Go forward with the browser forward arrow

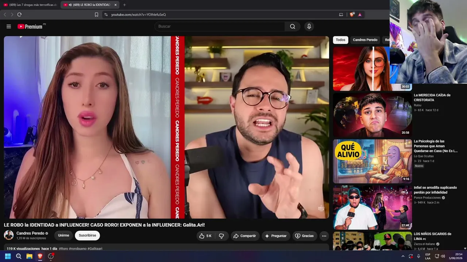click(x=12, y=15)
